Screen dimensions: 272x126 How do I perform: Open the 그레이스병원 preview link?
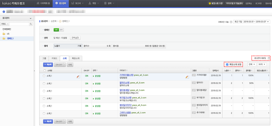click(125, 113)
